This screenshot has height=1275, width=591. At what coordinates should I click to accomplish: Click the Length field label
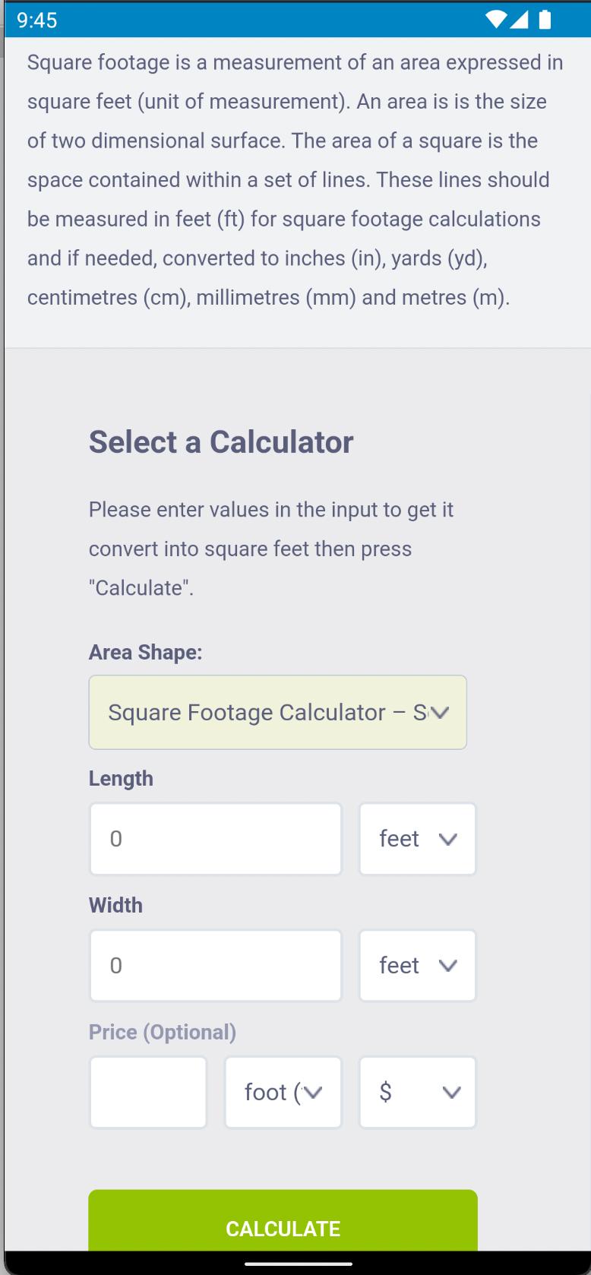tap(121, 778)
